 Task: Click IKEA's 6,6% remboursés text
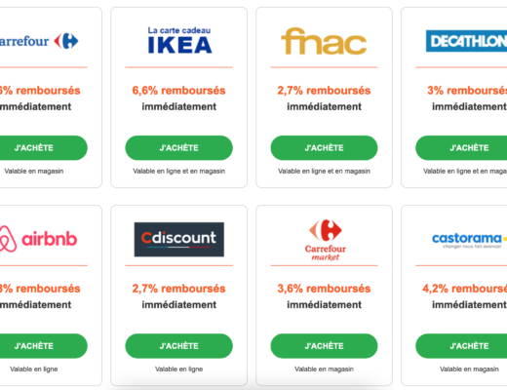(178, 91)
